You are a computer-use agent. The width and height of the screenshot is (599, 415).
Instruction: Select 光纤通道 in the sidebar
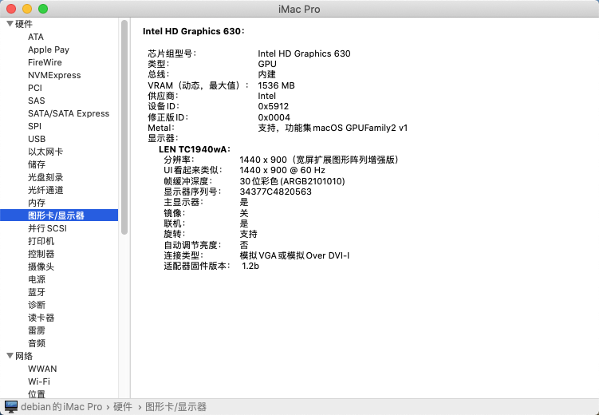pos(45,190)
